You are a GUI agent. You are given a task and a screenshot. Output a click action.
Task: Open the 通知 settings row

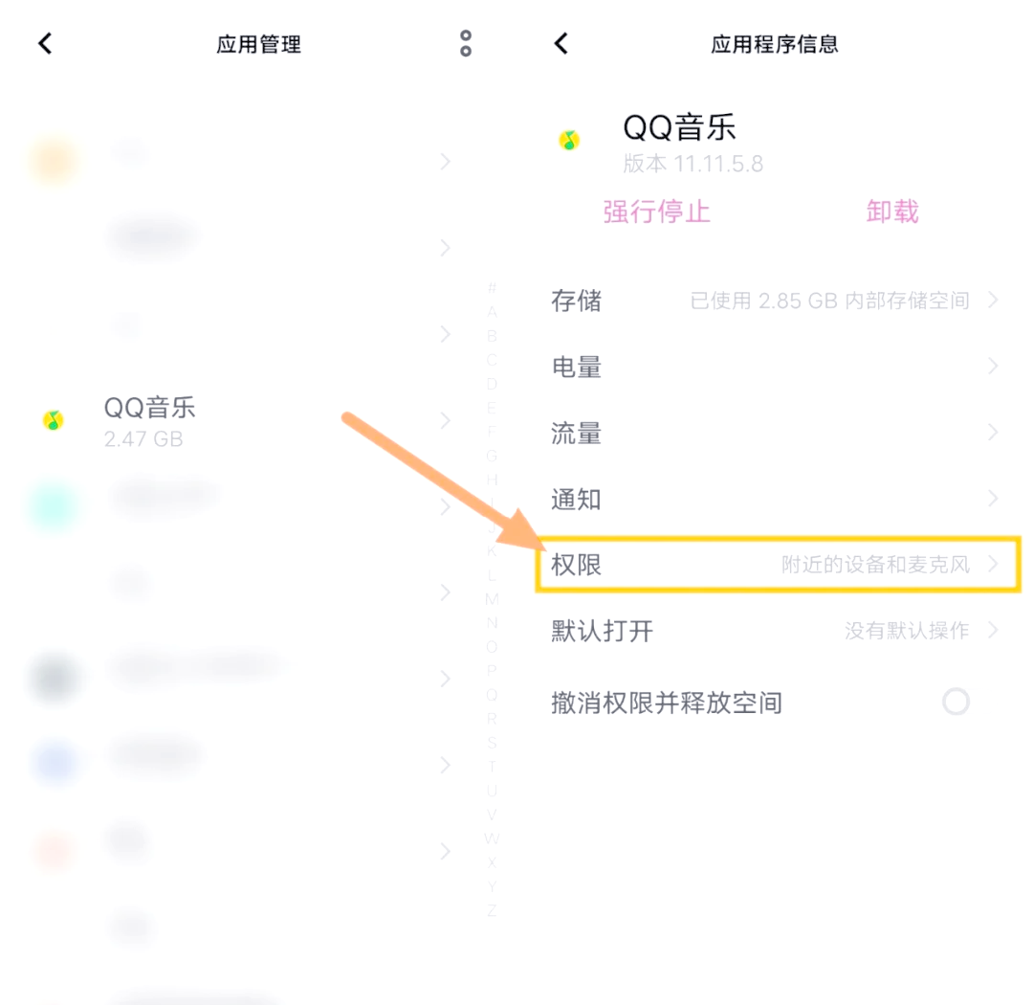(775, 499)
